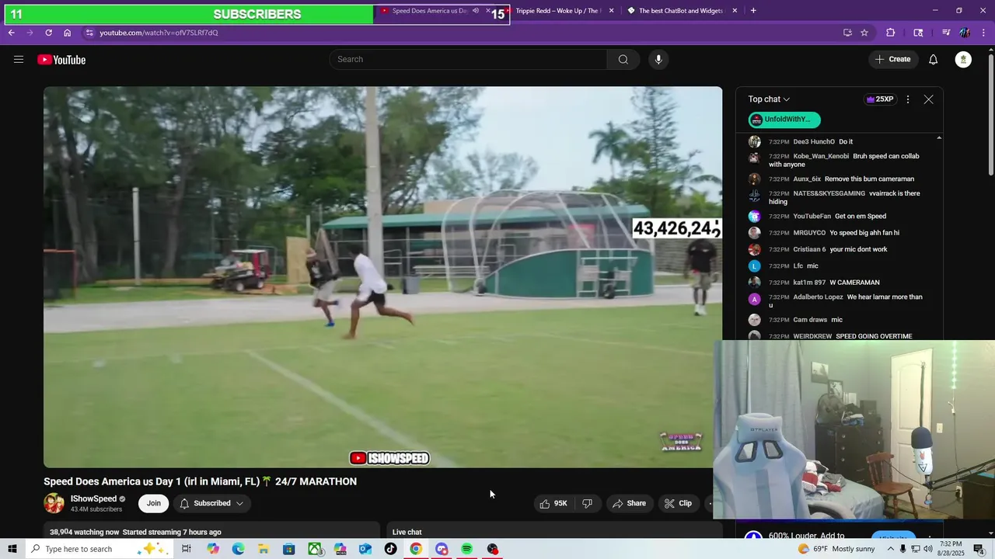Viewport: 995px width, 559px height.
Task: Click the address bar URL
Action: coord(159,33)
